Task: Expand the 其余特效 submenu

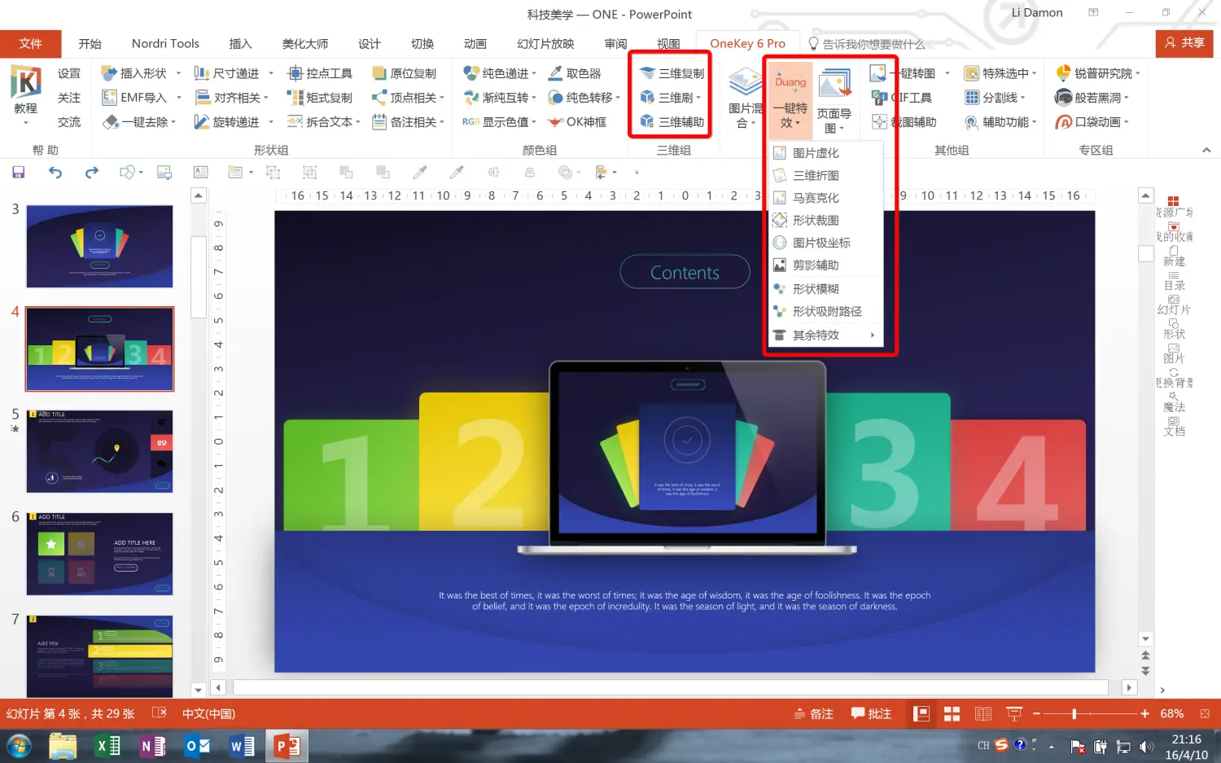Action: [x=826, y=335]
